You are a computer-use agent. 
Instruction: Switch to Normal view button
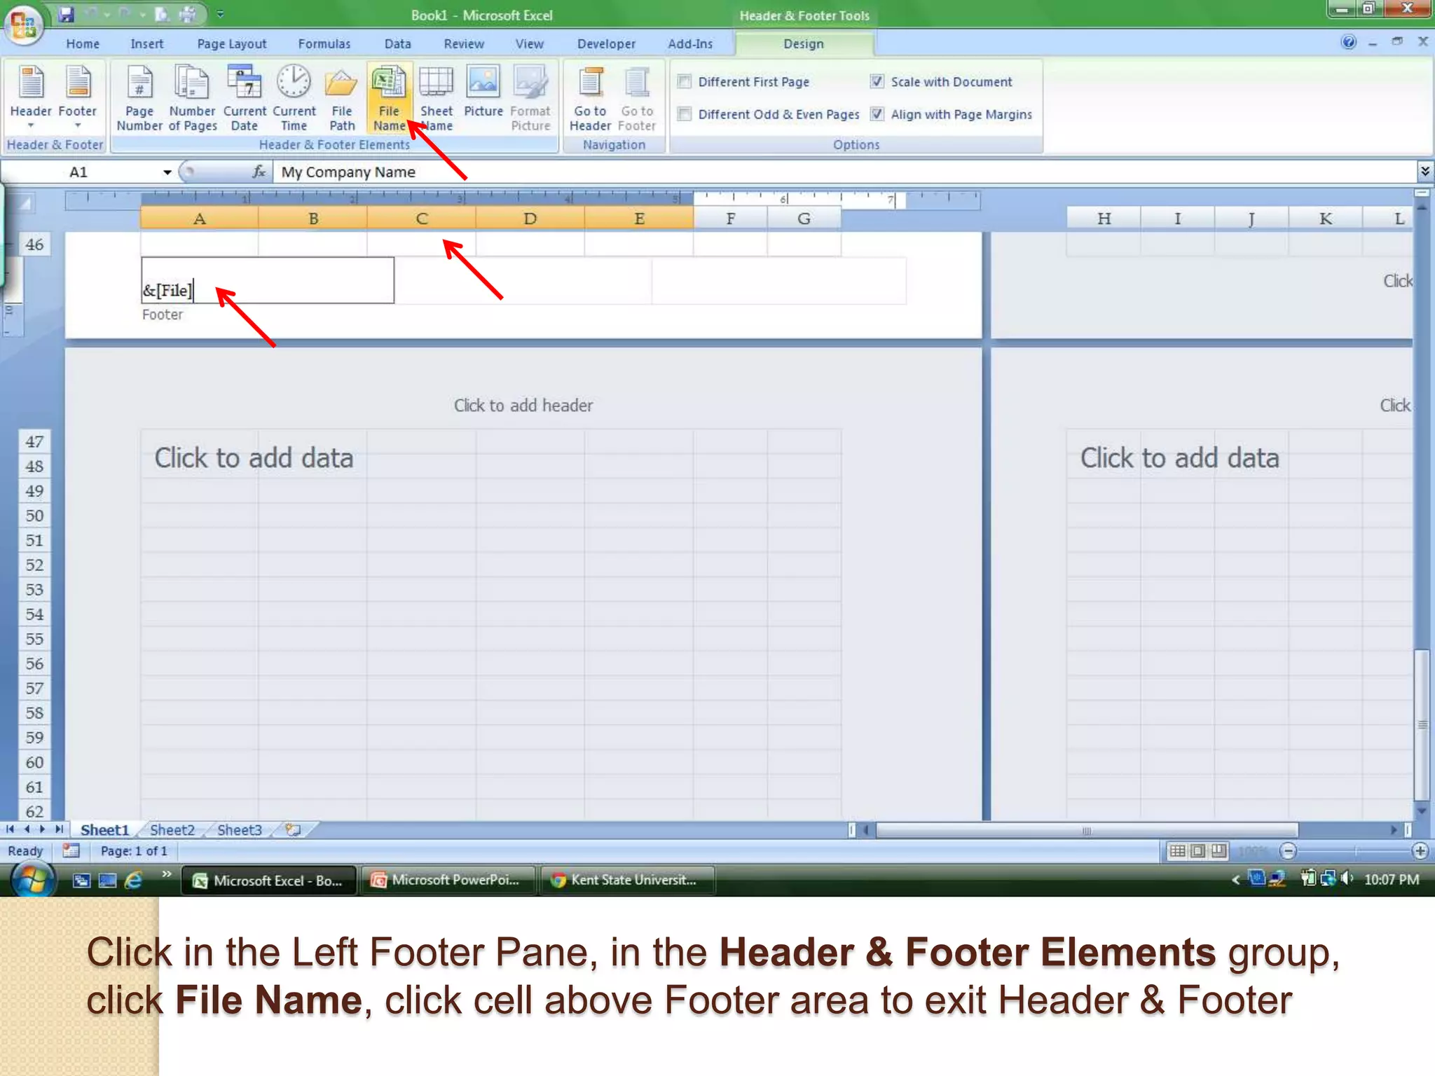point(1178,851)
